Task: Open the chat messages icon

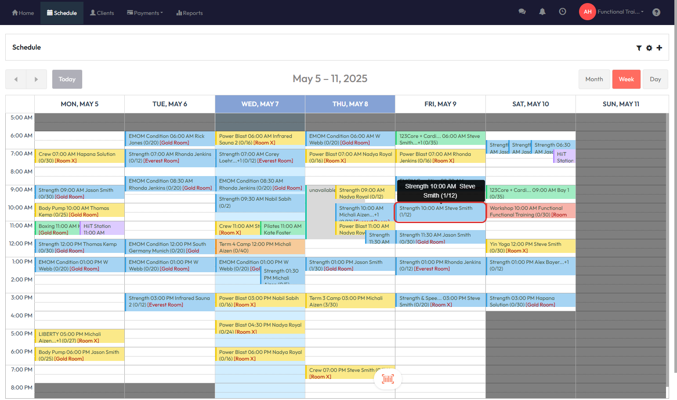Action: (522, 12)
